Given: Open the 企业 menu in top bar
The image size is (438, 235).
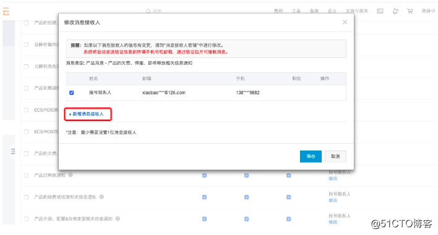Looking at the screenshot, I should (x=332, y=11).
